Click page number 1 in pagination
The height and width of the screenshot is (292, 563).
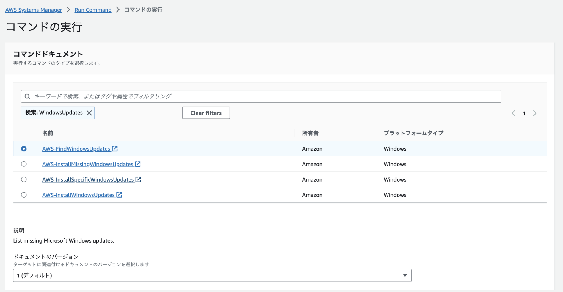pos(524,113)
